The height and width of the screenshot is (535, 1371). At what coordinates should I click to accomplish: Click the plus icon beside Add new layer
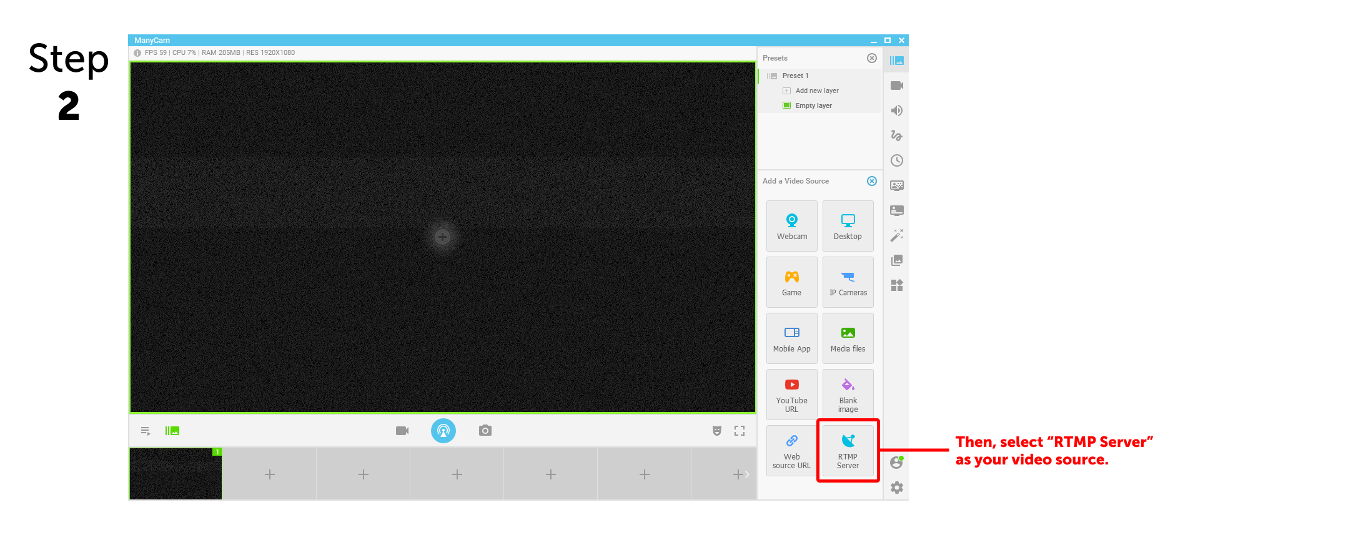pyautogui.click(x=787, y=91)
